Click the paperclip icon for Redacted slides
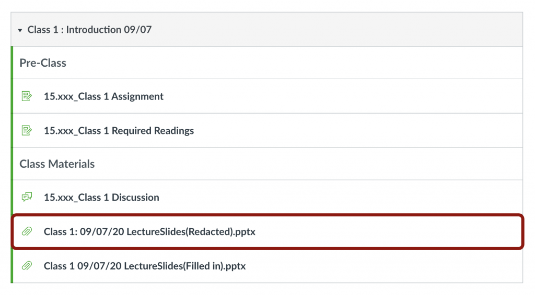The width and height of the screenshot is (535, 295). coord(27,231)
